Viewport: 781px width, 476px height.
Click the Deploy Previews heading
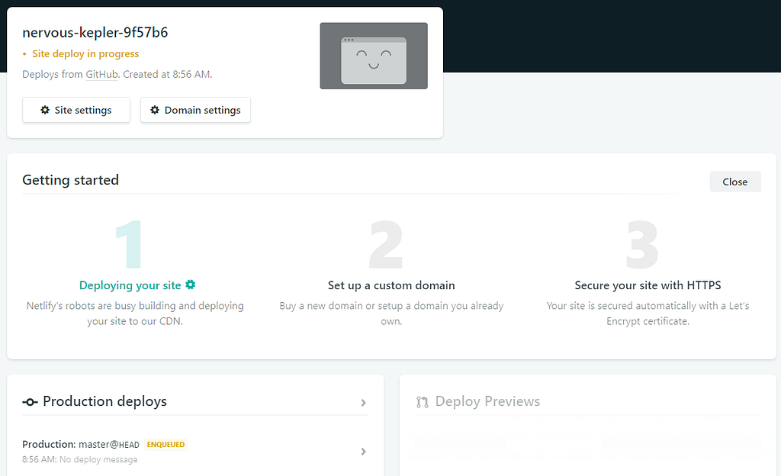[x=487, y=401]
